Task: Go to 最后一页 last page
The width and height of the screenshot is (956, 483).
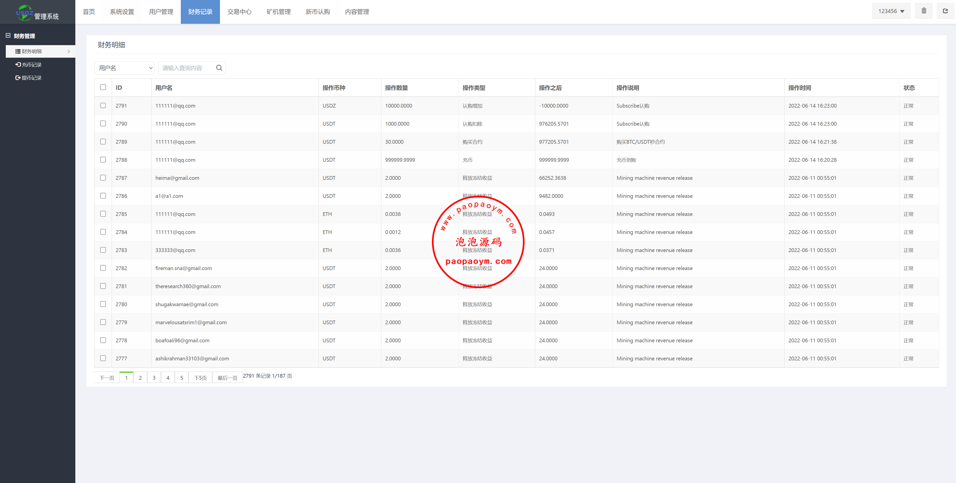Action: (227, 378)
